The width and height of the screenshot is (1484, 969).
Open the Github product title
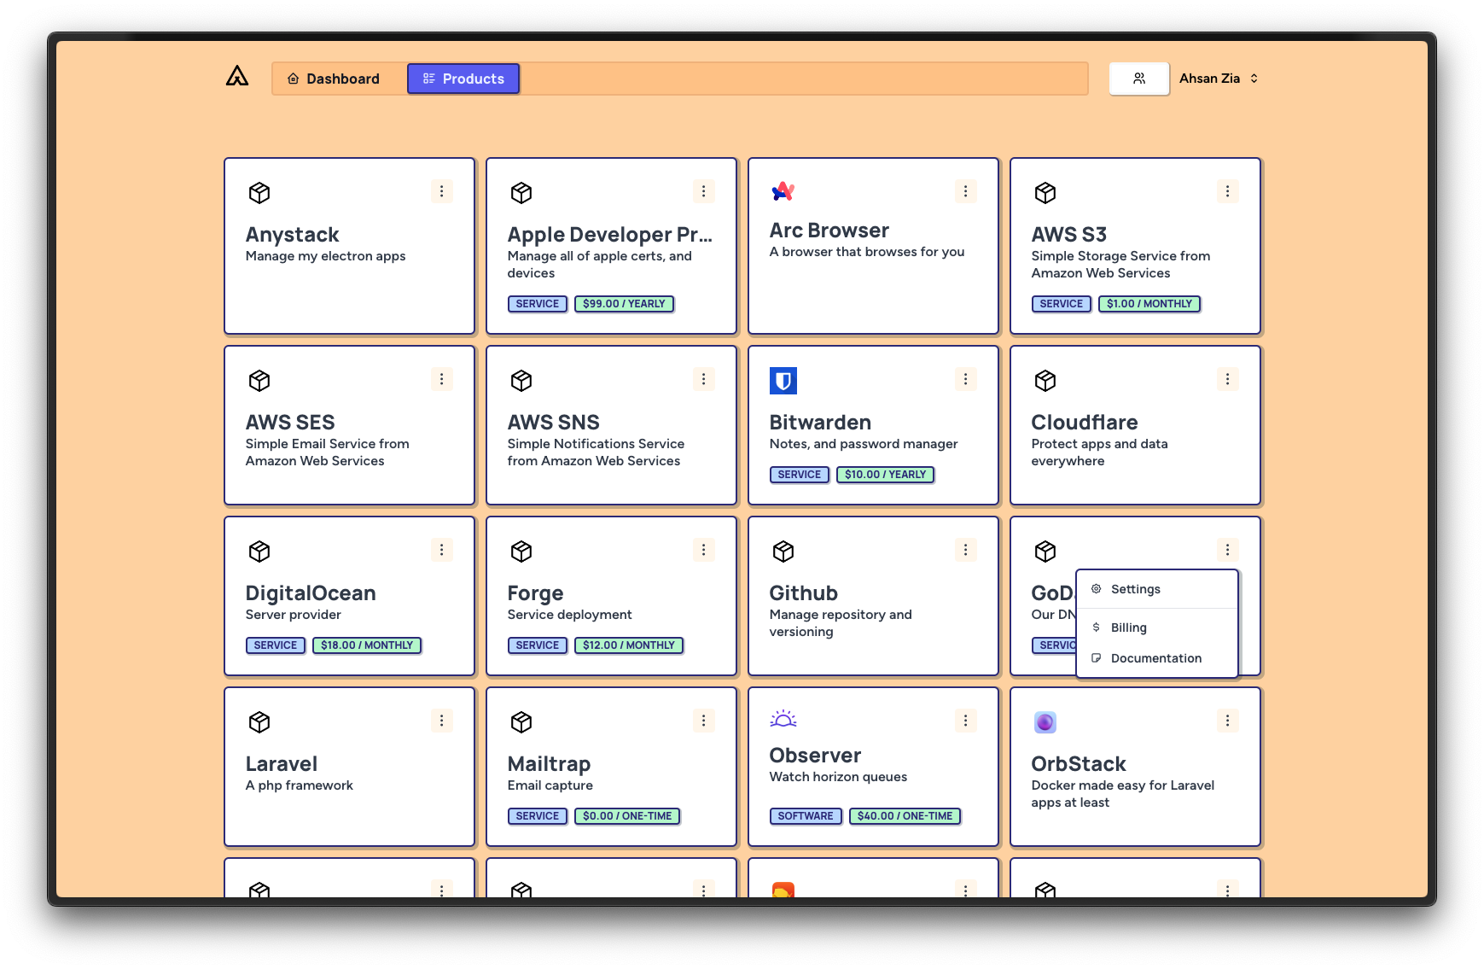click(x=804, y=593)
